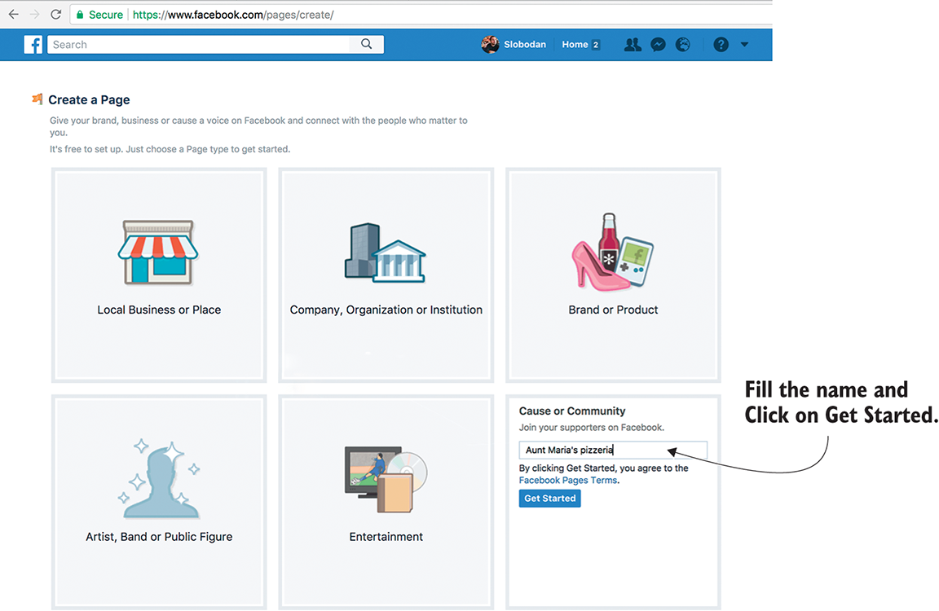Click the search magnifier button

[x=367, y=45]
